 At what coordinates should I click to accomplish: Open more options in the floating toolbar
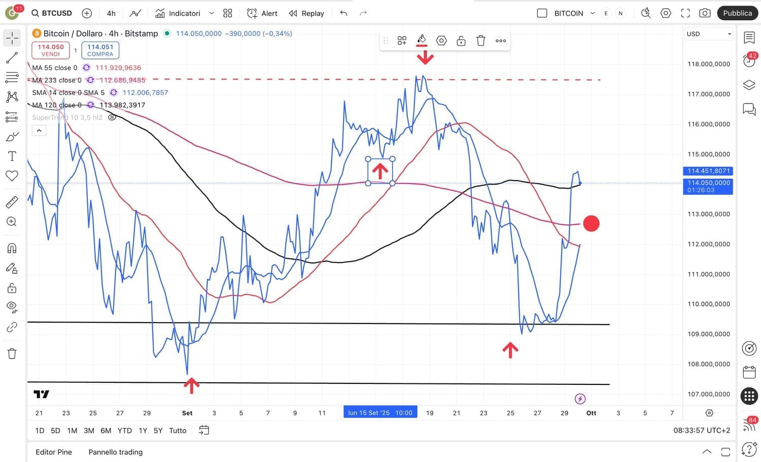501,41
